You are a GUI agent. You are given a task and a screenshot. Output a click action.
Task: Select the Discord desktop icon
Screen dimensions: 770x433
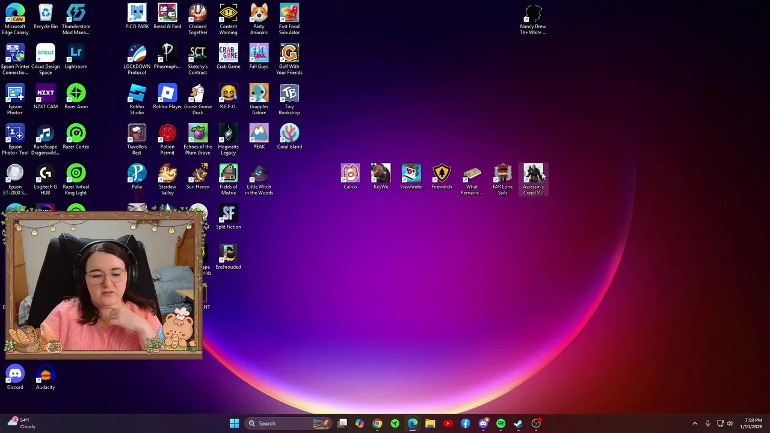click(15, 378)
